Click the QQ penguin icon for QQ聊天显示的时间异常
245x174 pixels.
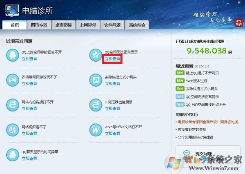tap(13, 155)
